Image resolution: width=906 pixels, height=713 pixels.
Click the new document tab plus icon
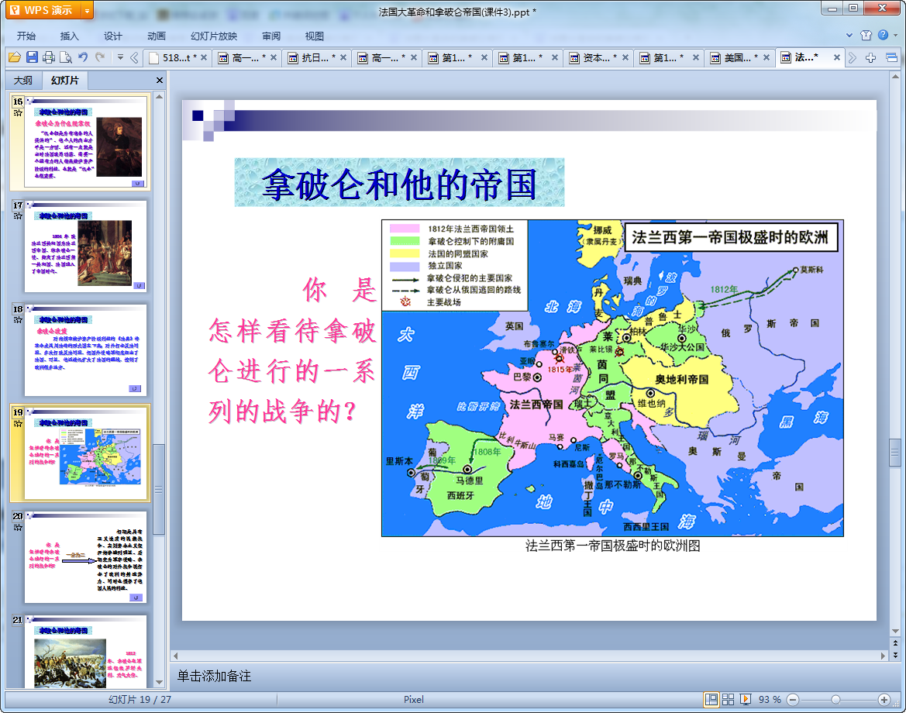[871, 57]
